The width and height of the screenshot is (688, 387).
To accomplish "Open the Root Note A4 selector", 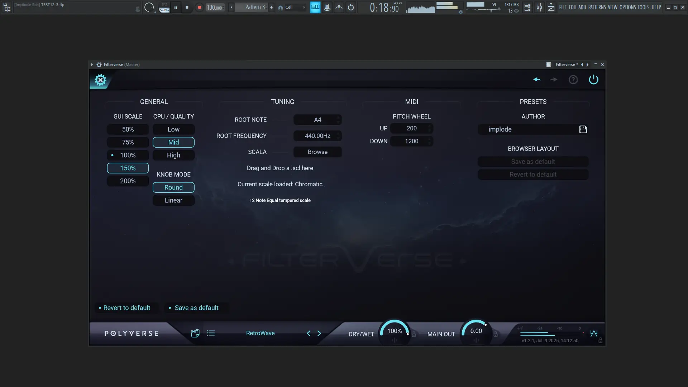I will (x=317, y=120).
